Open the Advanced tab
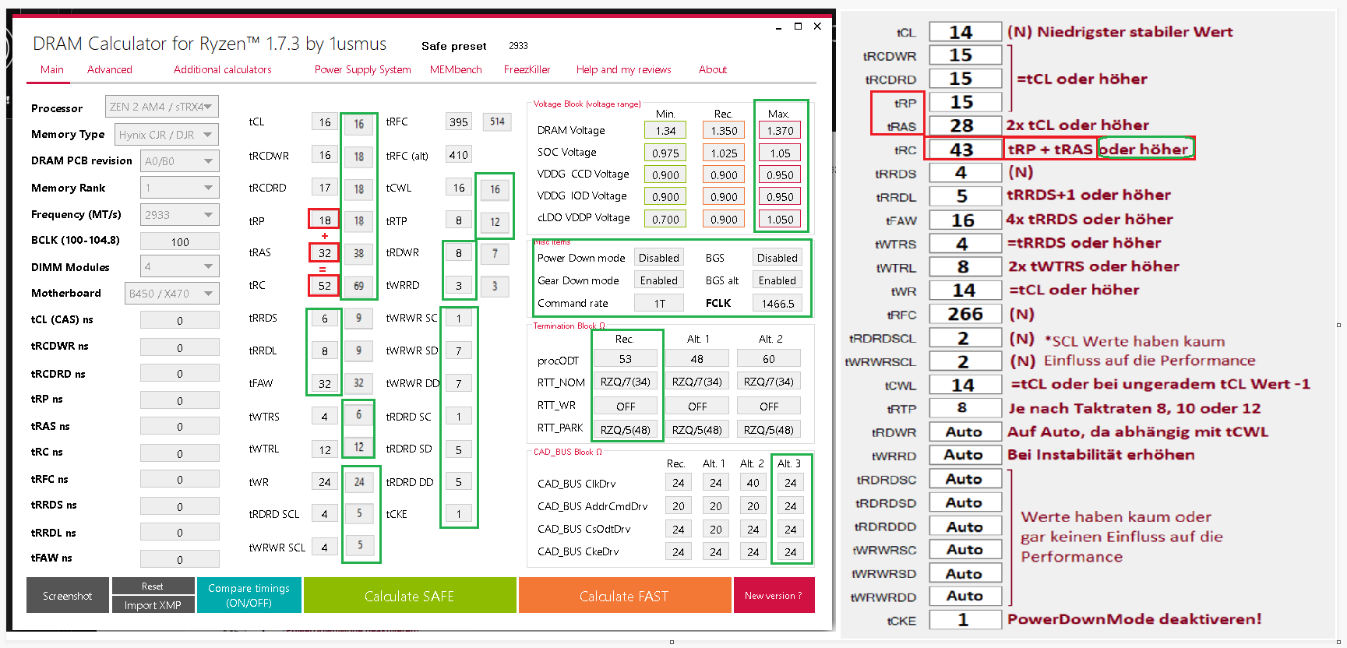This screenshot has width=1347, height=648. click(x=110, y=69)
